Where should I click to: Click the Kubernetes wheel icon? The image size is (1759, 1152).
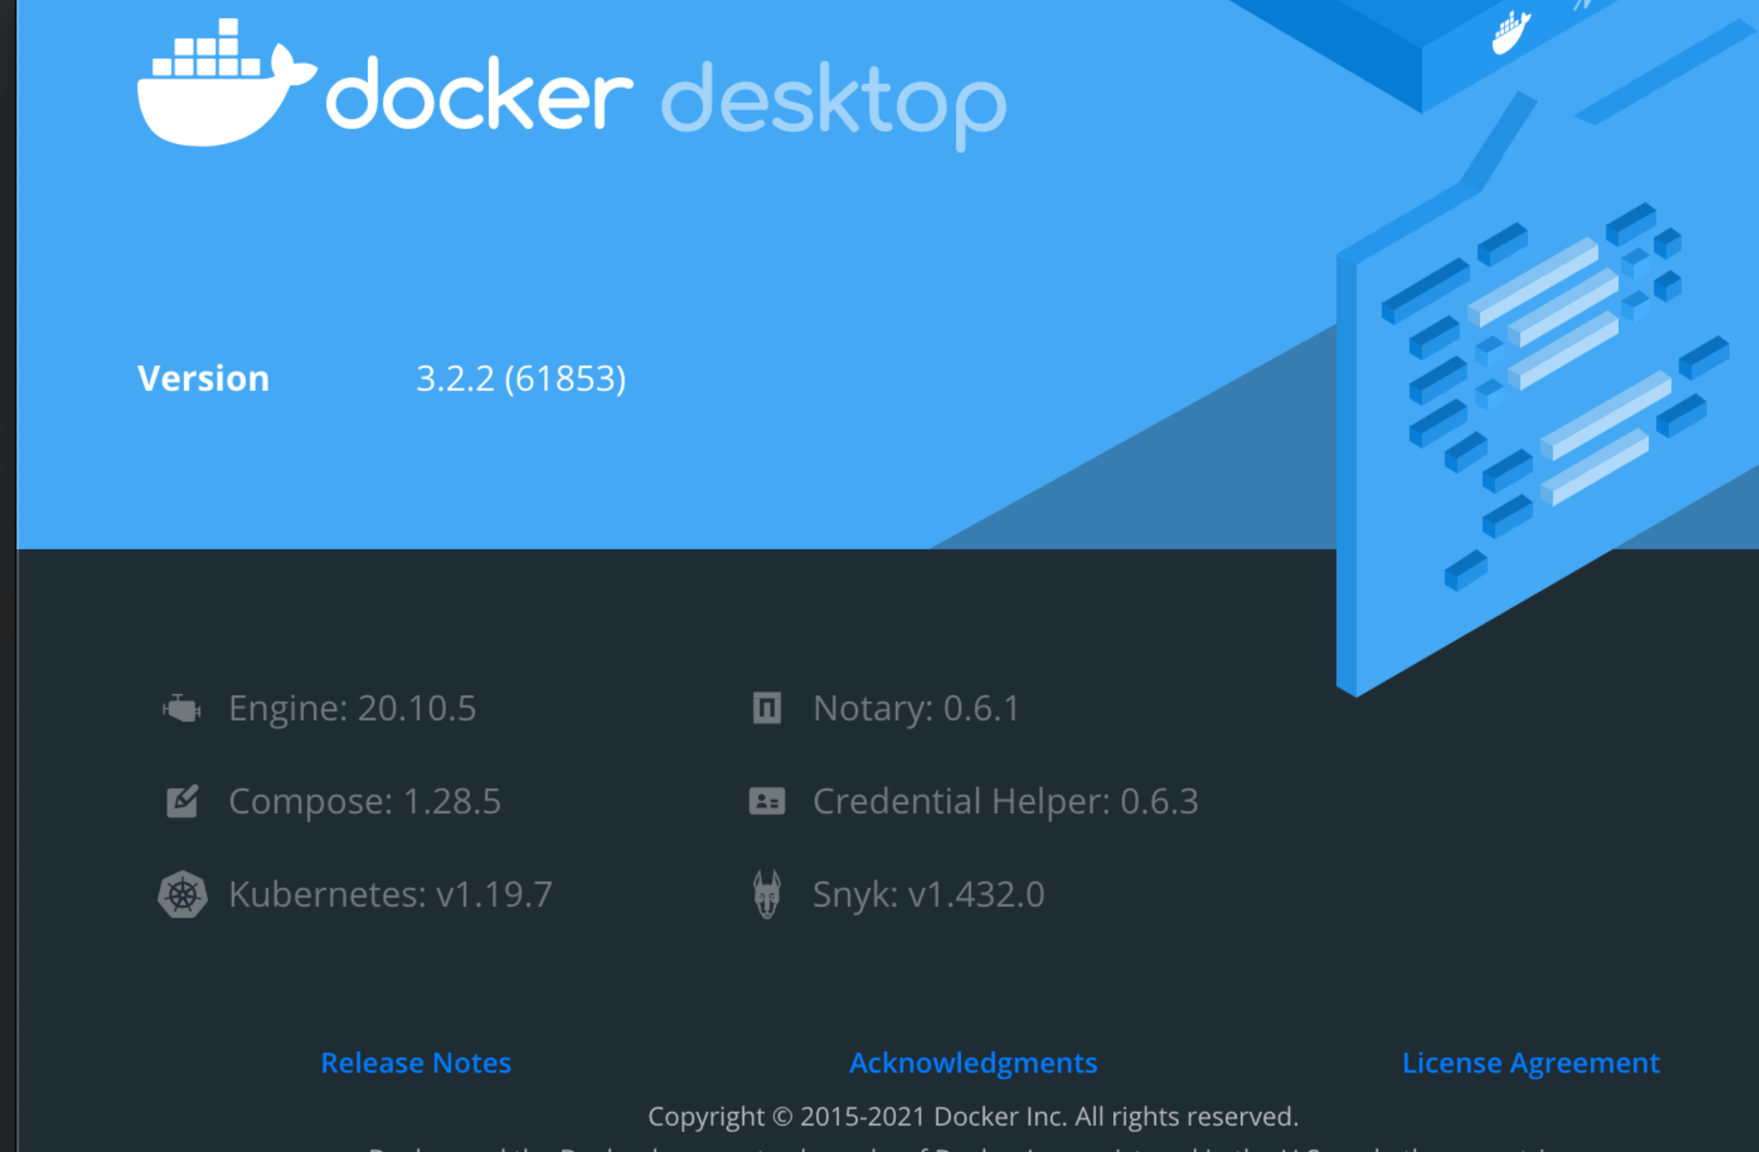(x=182, y=894)
